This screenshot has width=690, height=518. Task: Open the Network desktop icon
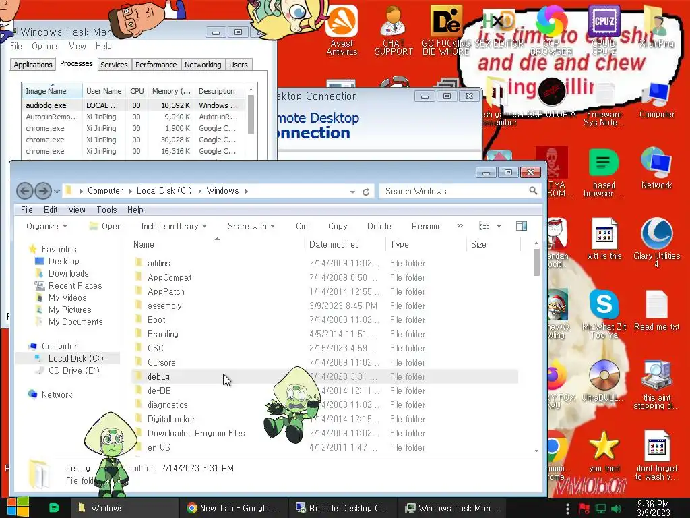pyautogui.click(x=656, y=168)
